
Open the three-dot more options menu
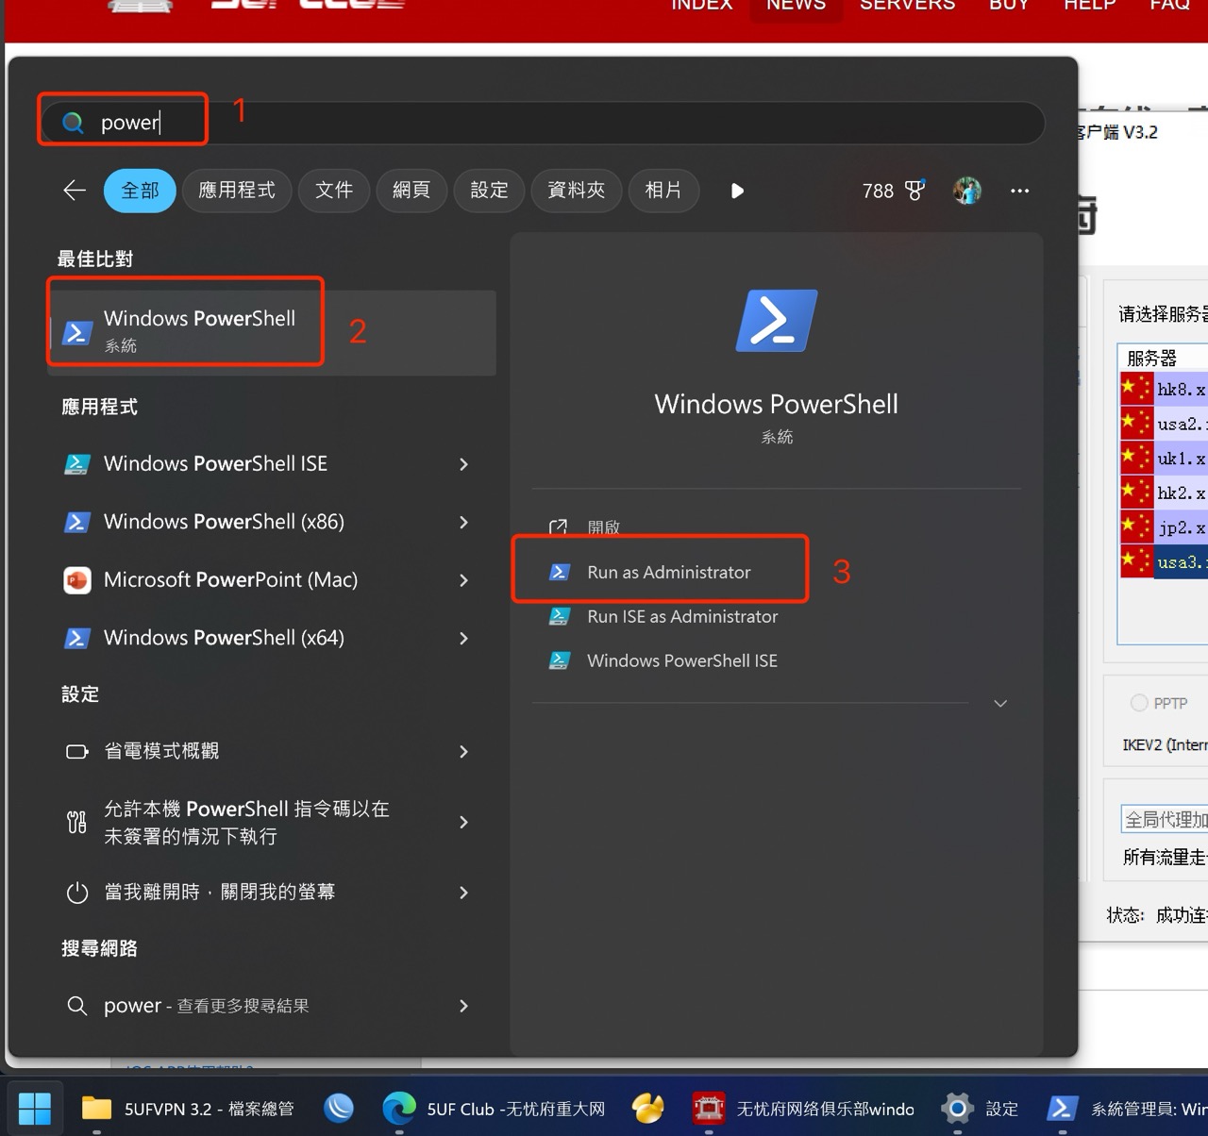1019,191
